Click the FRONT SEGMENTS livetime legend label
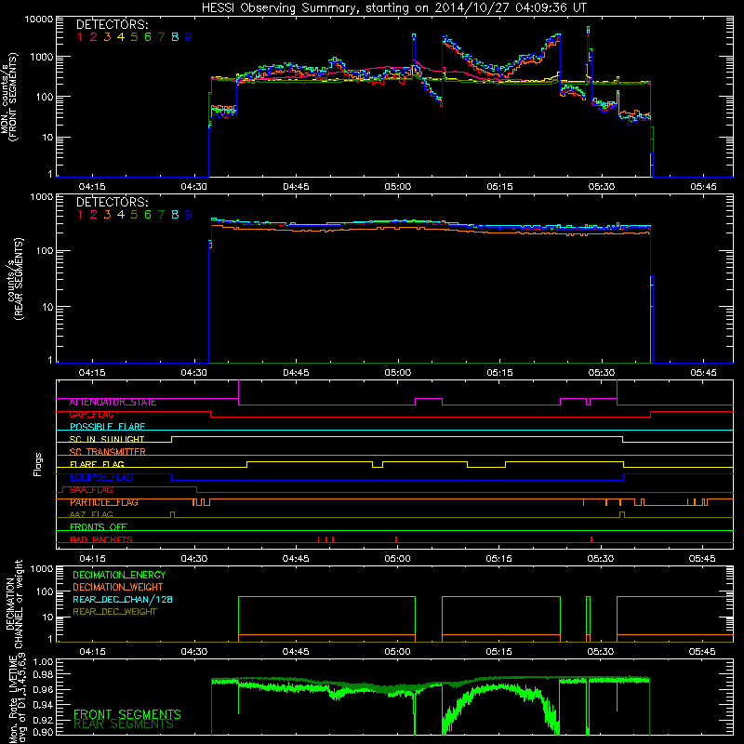 (127, 714)
